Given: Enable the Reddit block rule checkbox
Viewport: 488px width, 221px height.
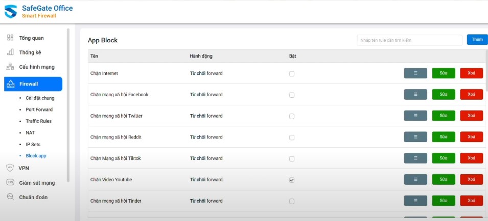Looking at the screenshot, I should pos(292,137).
